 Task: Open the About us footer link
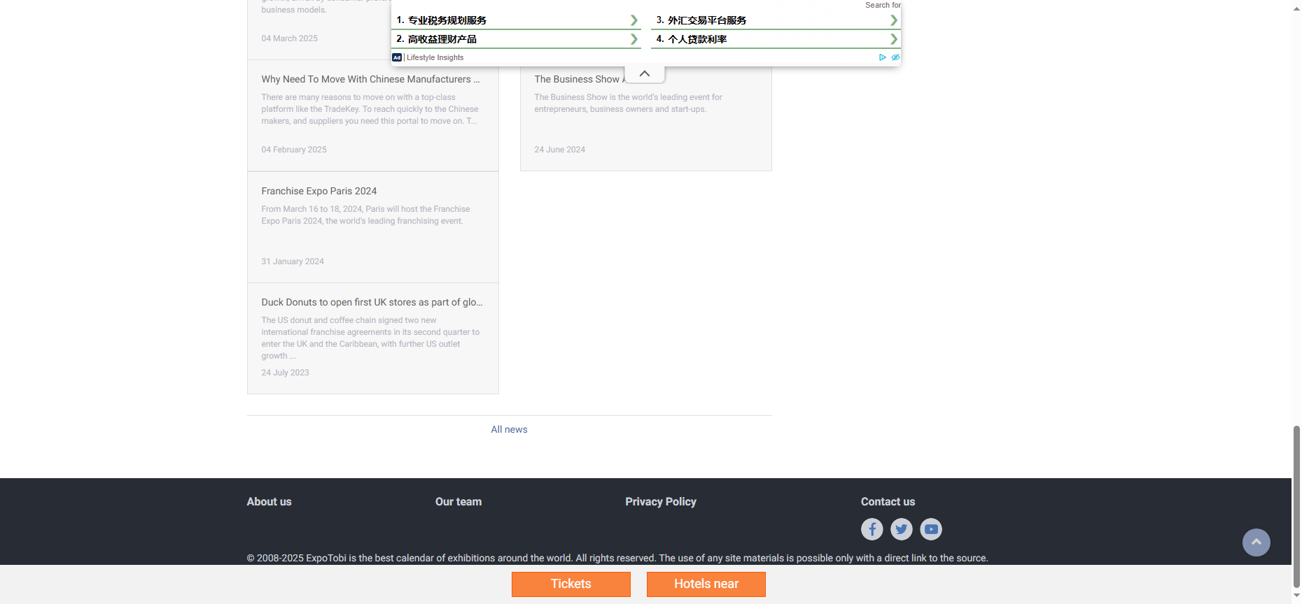point(269,502)
